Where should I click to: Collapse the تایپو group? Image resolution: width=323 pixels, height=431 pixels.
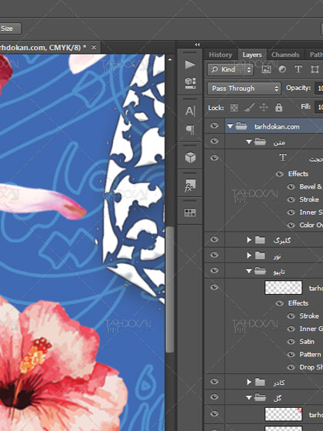tap(249, 271)
